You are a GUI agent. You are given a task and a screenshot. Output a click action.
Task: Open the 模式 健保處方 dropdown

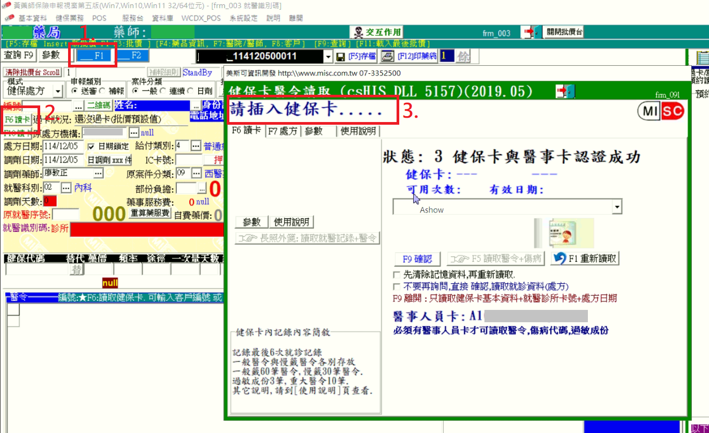58,92
